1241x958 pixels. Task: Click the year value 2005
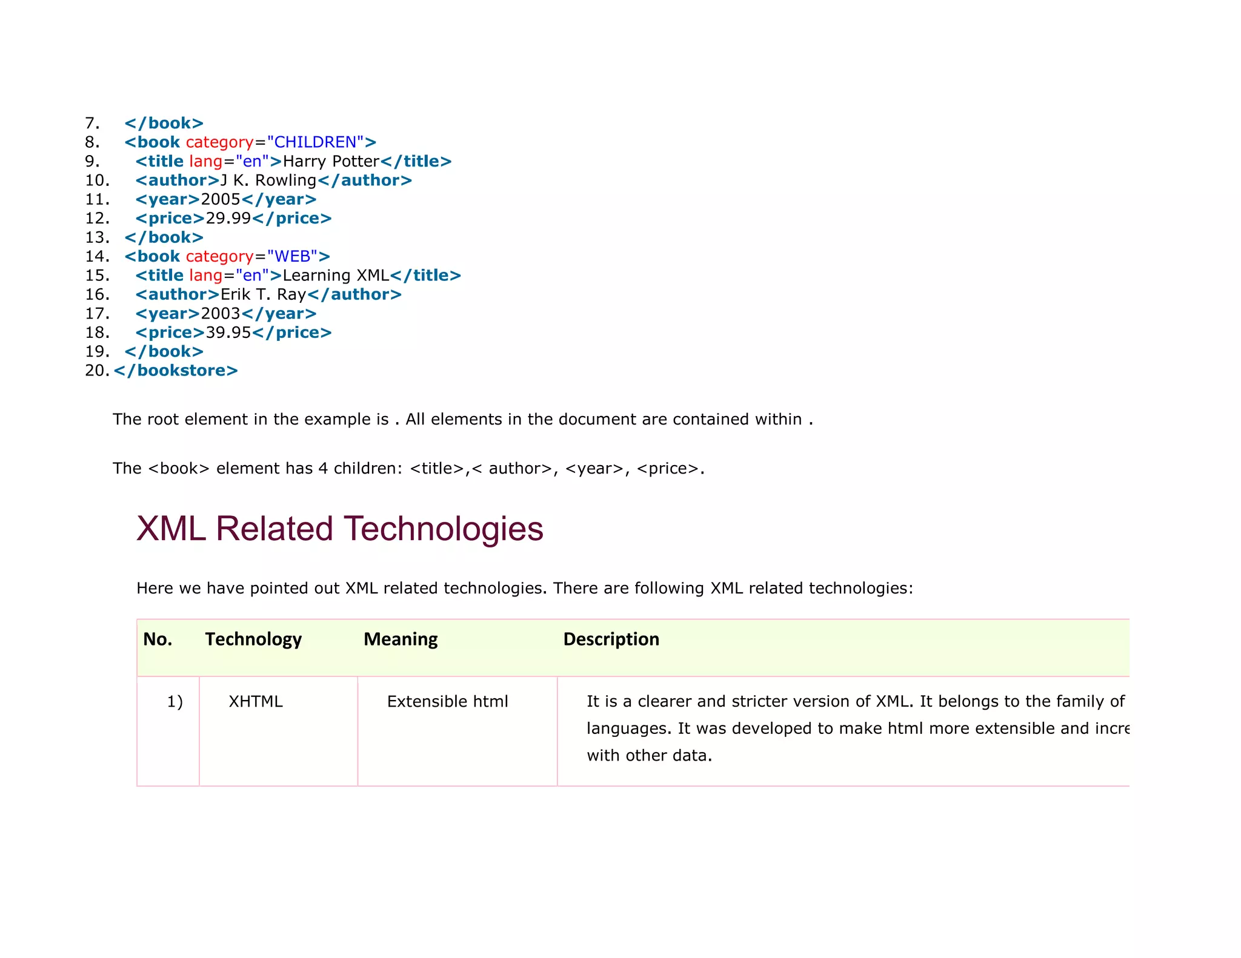pyautogui.click(x=221, y=200)
